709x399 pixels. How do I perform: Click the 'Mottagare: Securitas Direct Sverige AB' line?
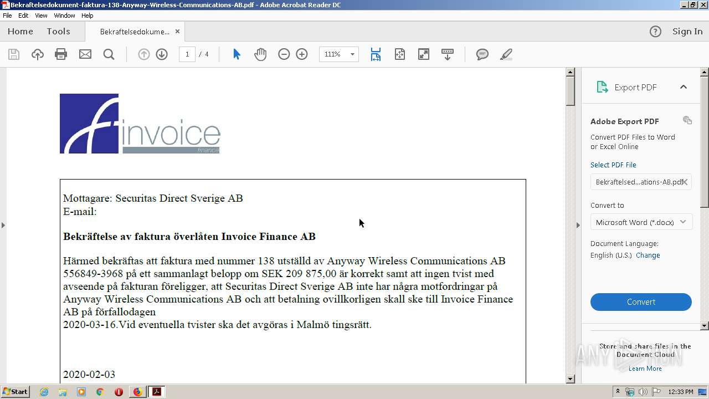[153, 198]
